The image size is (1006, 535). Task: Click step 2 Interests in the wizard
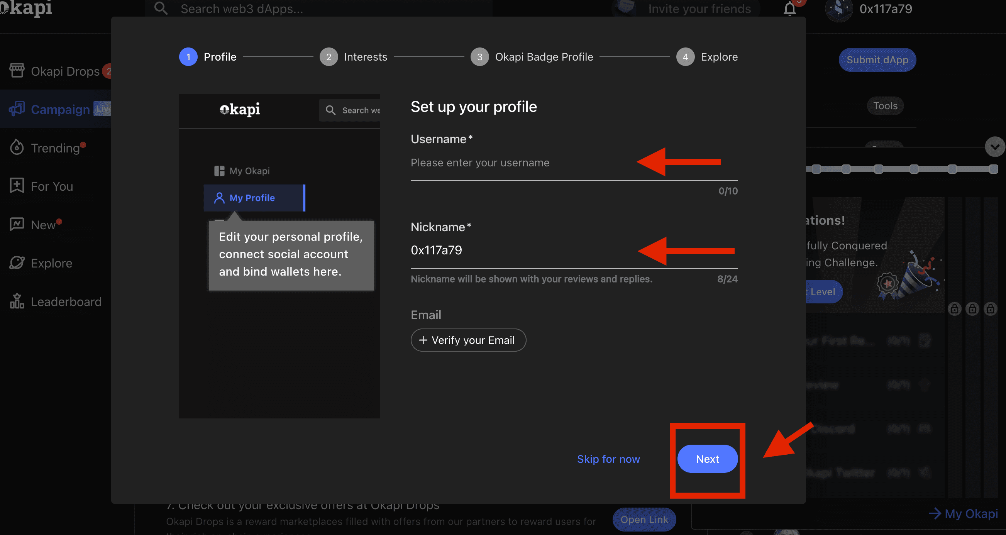coord(354,57)
